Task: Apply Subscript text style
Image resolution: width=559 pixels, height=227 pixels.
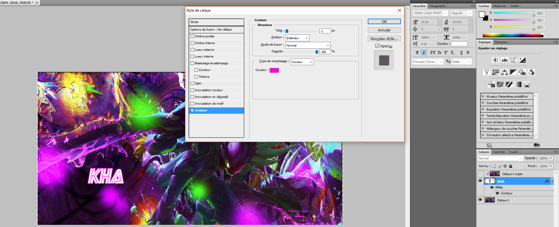Action: click(452, 53)
